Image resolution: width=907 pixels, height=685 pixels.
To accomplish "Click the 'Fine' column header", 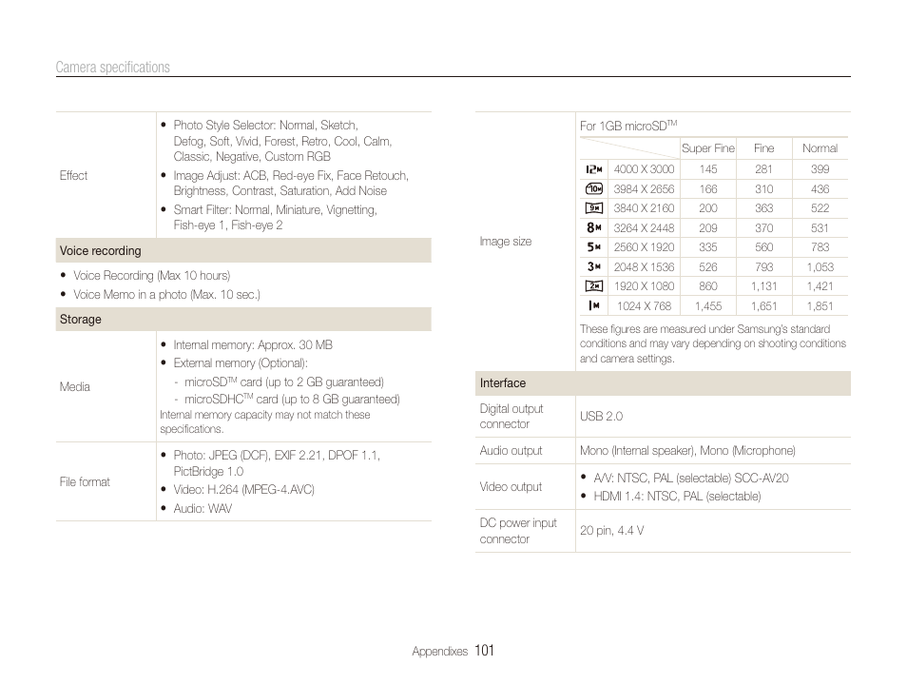I will [x=763, y=148].
